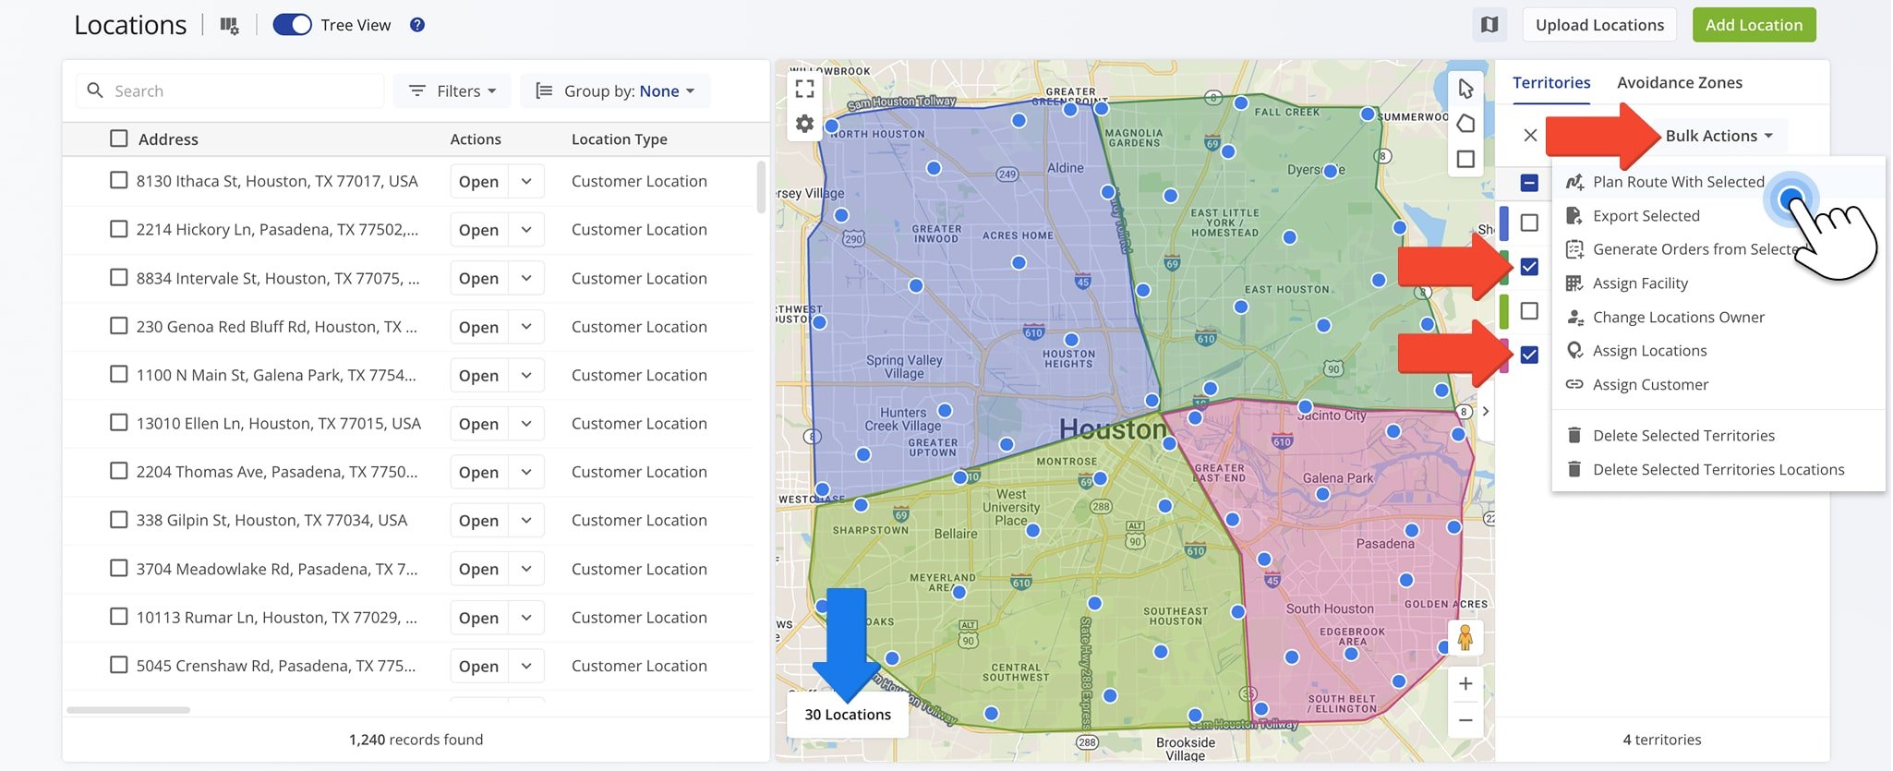The width and height of the screenshot is (1893, 771).
Task: Select the polygon territory drawing tool
Action: [1465, 124]
